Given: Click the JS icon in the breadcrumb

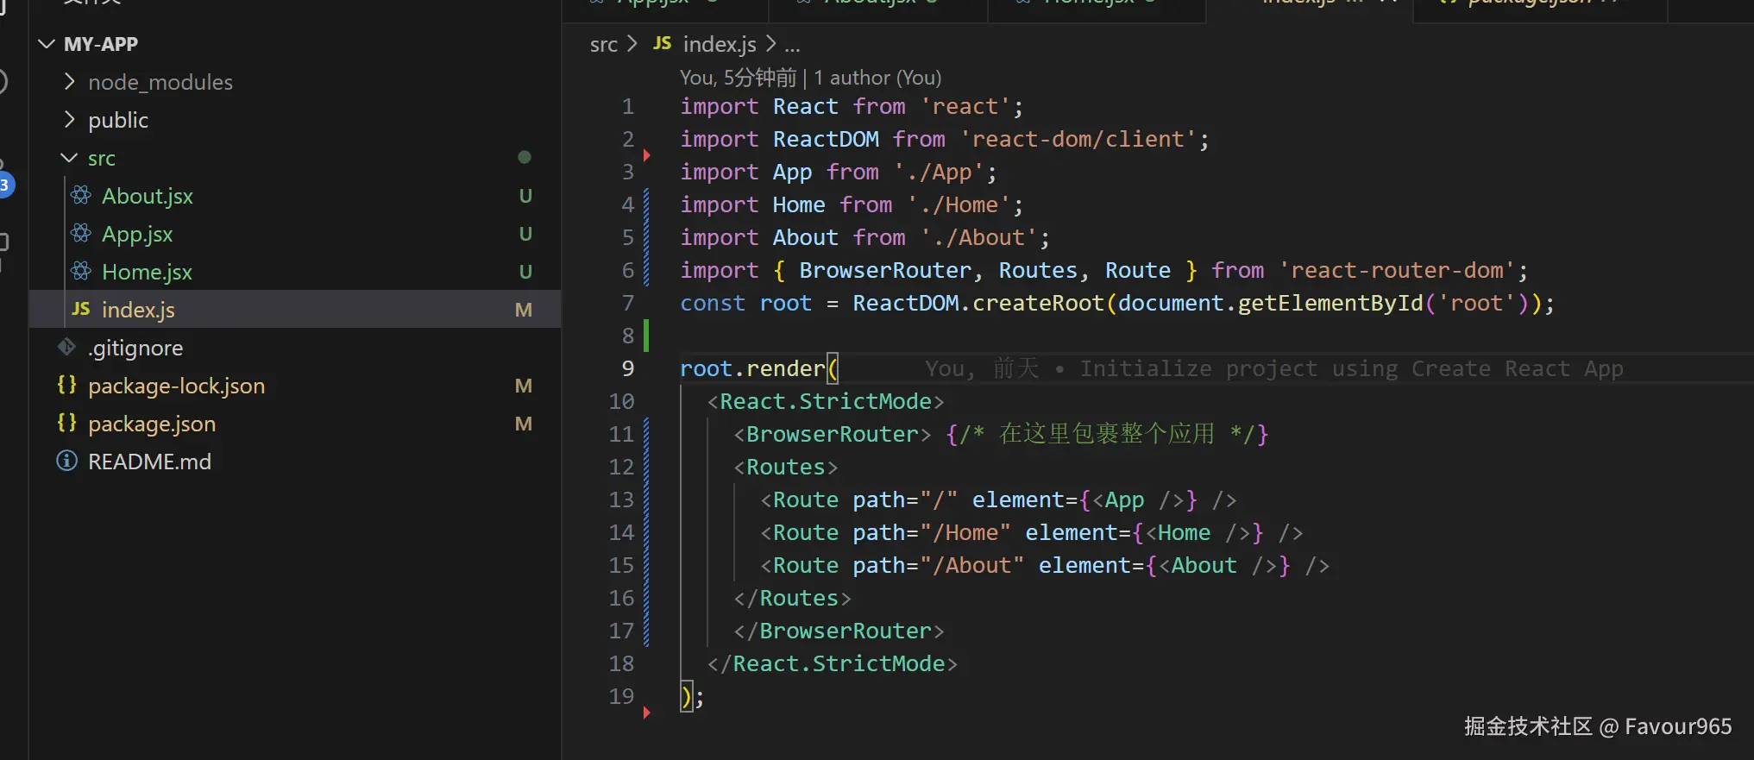Looking at the screenshot, I should click(662, 43).
